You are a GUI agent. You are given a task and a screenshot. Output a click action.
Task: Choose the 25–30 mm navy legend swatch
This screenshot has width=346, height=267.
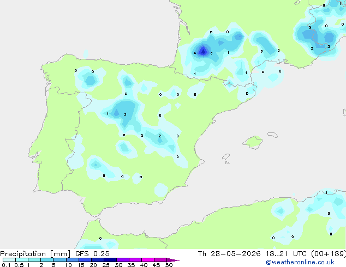click(x=110, y=260)
